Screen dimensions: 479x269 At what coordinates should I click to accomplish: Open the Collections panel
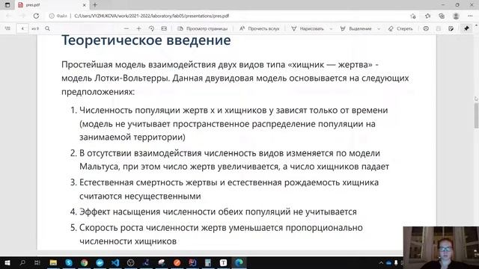click(x=442, y=16)
